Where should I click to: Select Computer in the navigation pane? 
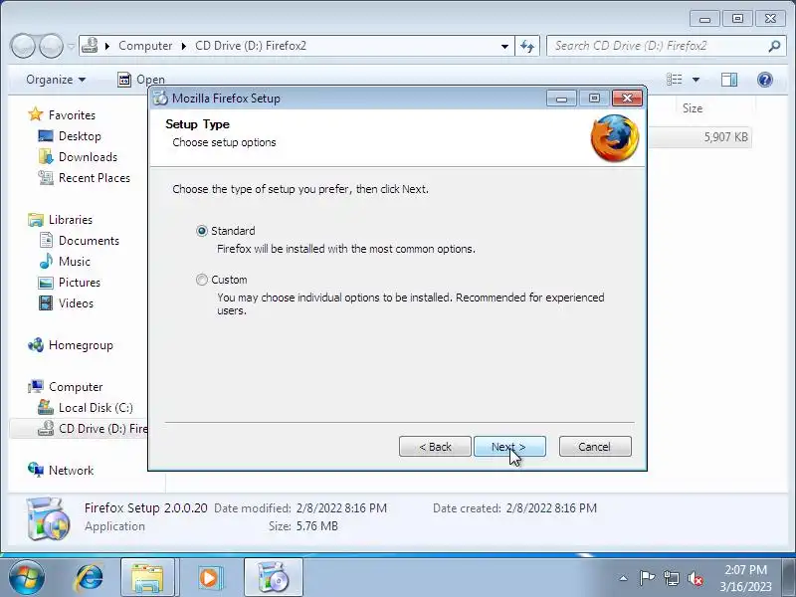(76, 387)
